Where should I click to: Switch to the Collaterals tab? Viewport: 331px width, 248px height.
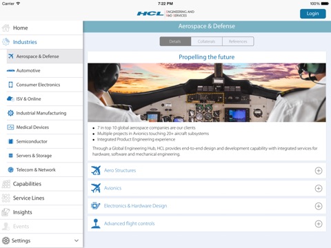point(206,41)
